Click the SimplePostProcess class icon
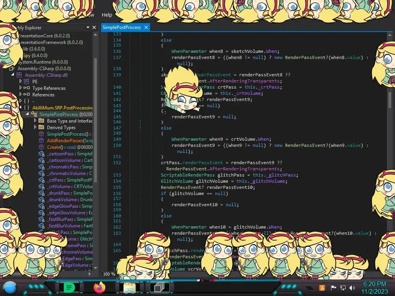Viewport: 395px width, 296px height. pyautogui.click(x=34, y=114)
